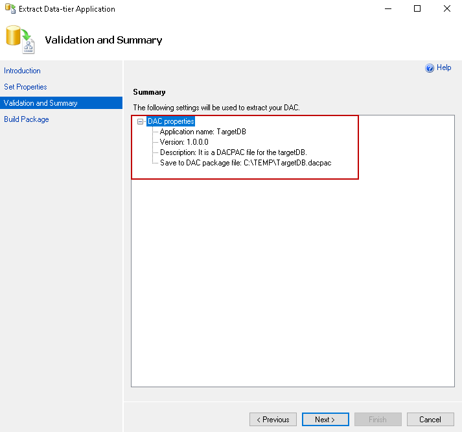Open the Set Properties step
The width and height of the screenshot is (462, 432).
[x=25, y=87]
